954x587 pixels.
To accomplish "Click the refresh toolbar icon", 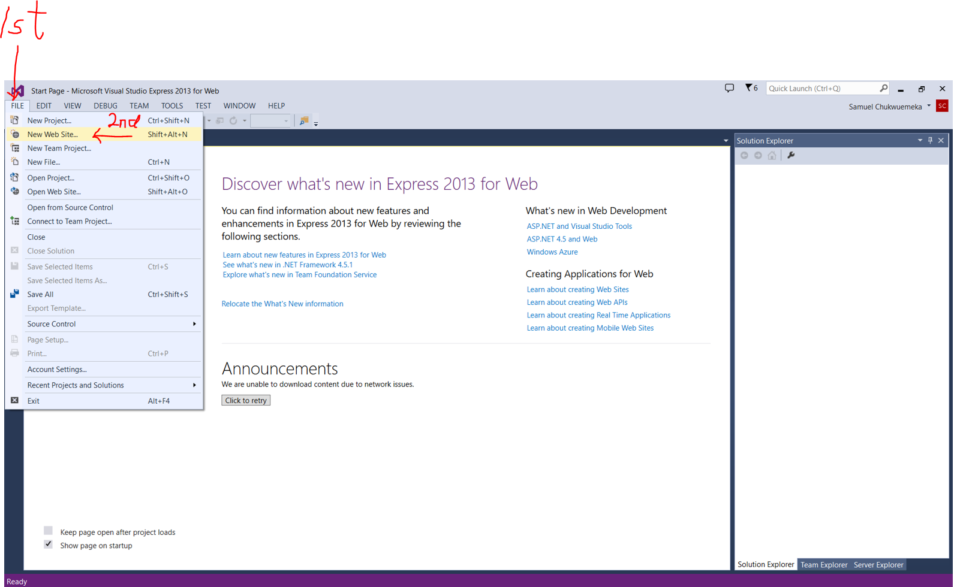I will 233,120.
